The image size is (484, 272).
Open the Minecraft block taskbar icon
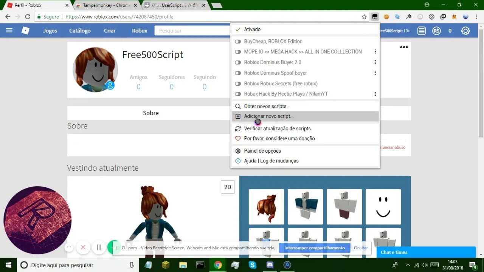(x=166, y=265)
